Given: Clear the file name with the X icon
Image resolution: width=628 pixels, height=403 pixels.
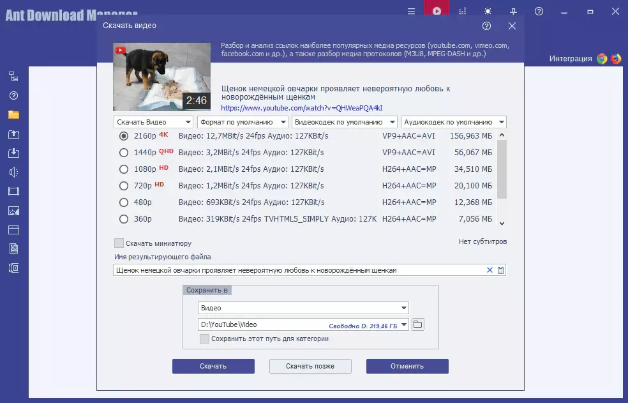Looking at the screenshot, I should [490, 270].
